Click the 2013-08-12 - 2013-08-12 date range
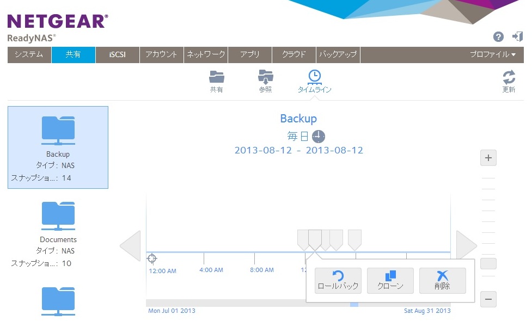 tap(299, 150)
